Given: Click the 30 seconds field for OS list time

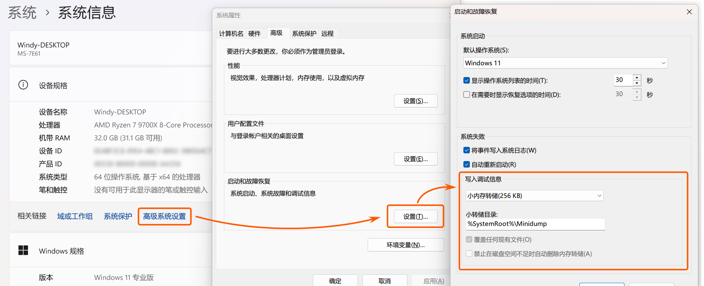Looking at the screenshot, I should (x=624, y=80).
